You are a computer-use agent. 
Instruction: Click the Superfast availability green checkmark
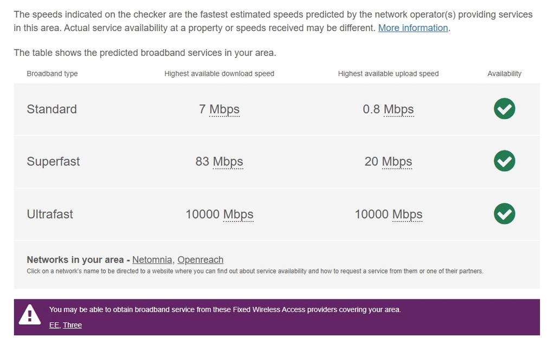[504, 161]
